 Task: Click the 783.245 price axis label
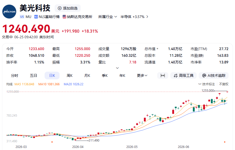pos(12,116)
